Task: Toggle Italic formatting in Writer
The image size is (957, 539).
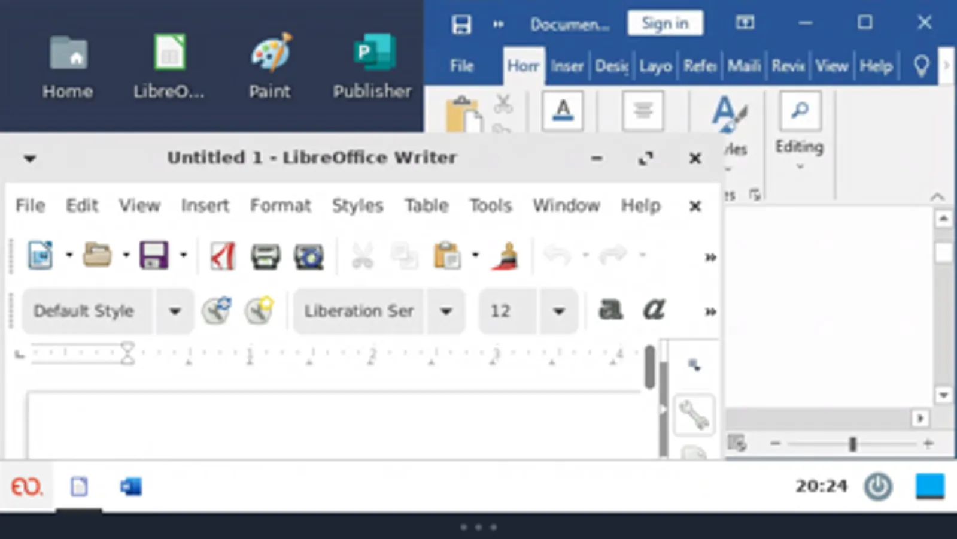Action: [654, 310]
